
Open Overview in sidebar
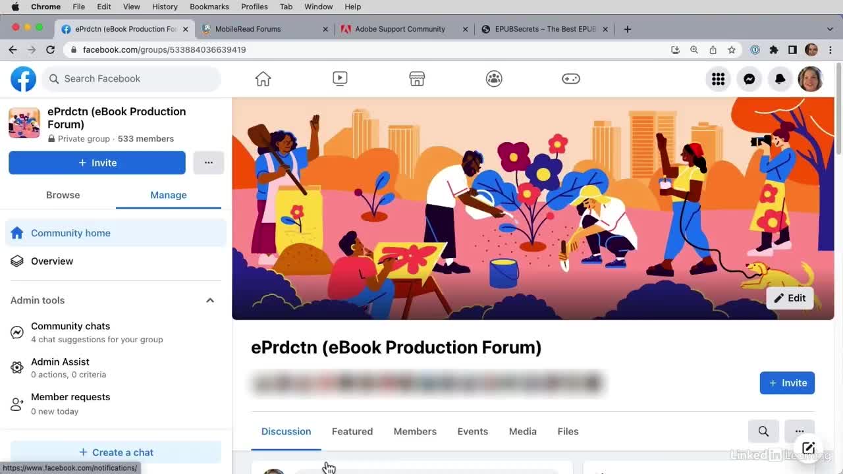tap(116, 261)
